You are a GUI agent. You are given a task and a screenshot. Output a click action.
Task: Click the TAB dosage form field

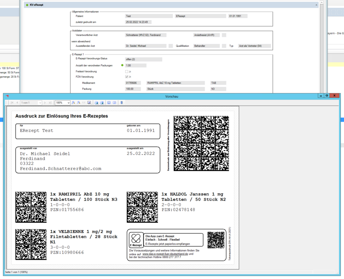tap(218, 83)
